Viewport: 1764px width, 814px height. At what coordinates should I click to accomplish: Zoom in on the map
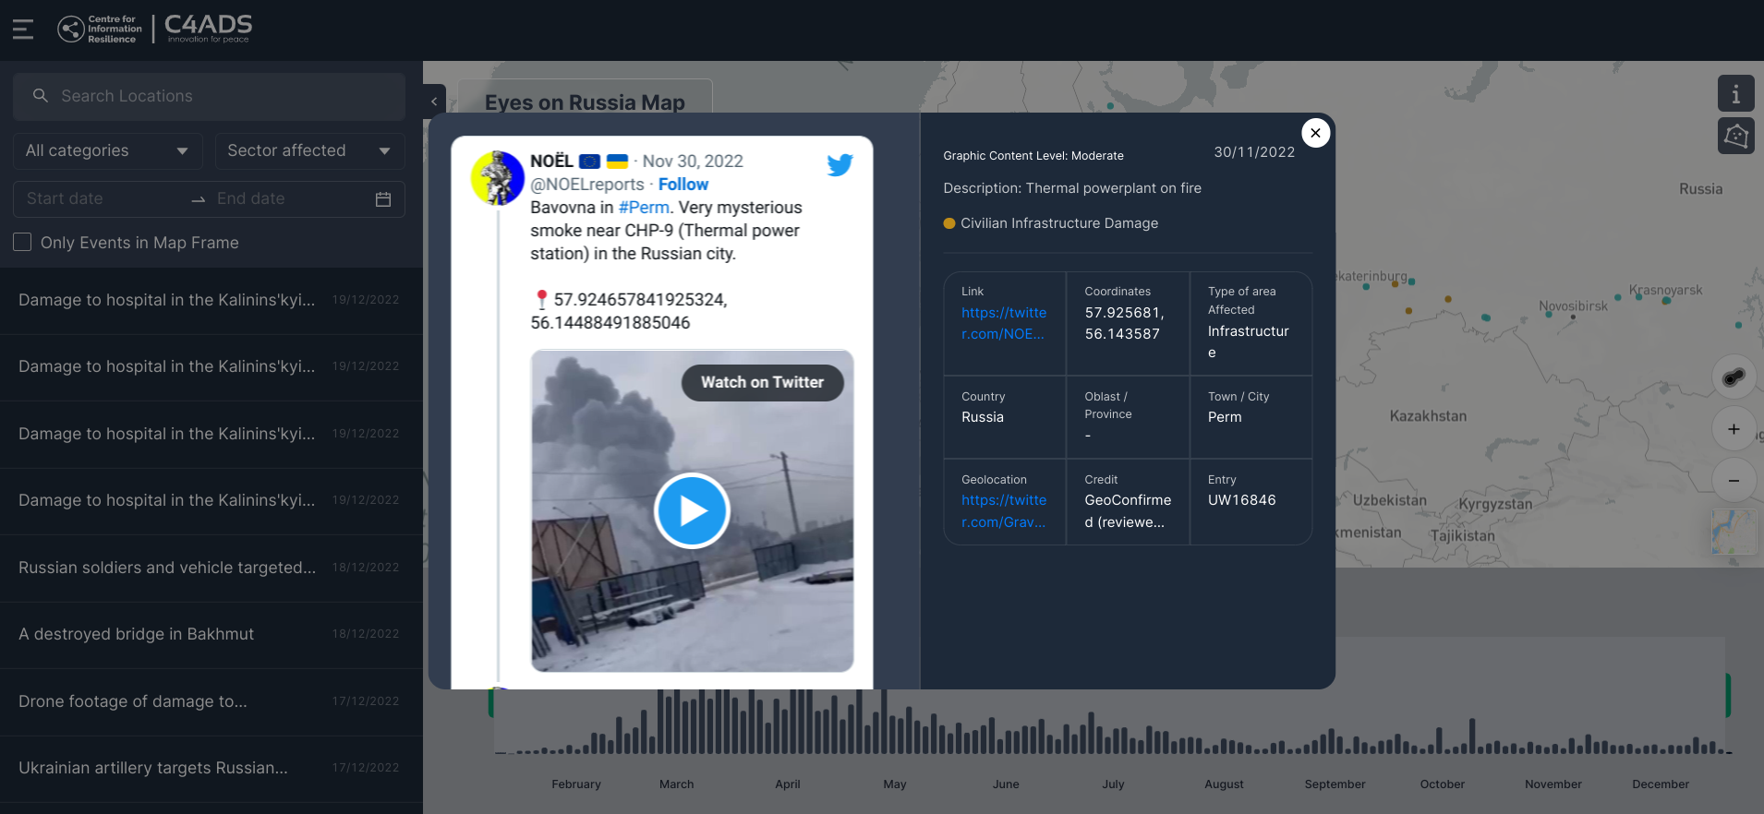tap(1734, 429)
